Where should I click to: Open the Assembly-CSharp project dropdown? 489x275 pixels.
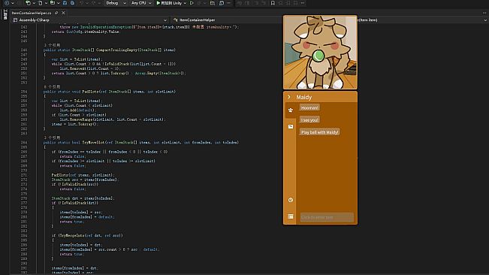point(90,20)
